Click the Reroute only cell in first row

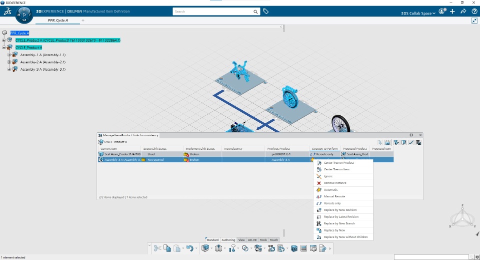pyautogui.click(x=325, y=154)
